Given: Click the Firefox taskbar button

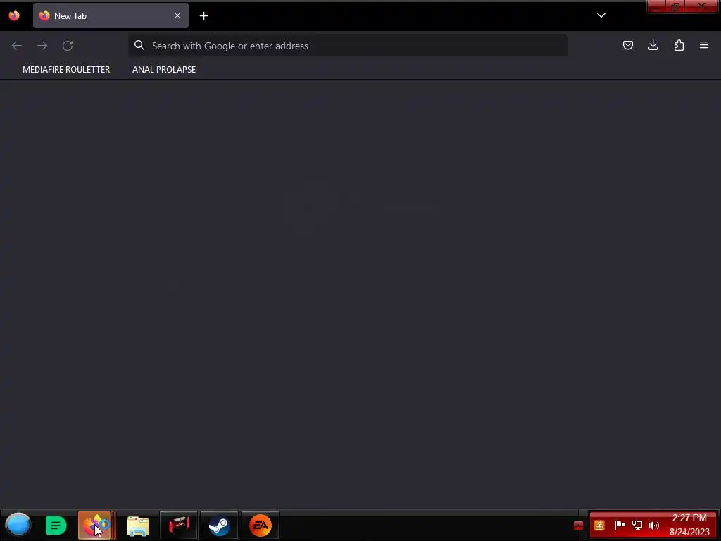Looking at the screenshot, I should click(x=96, y=526).
